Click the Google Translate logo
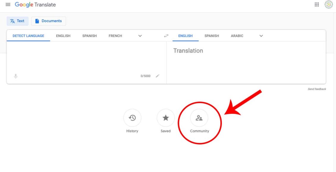 coord(35,5)
